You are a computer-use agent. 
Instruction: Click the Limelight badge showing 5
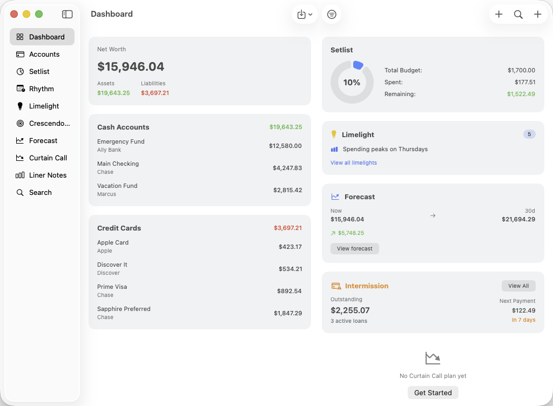click(529, 134)
